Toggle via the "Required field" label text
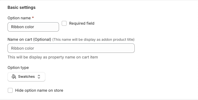Viewport: 198px width, 100px height. pyautogui.click(x=82, y=23)
